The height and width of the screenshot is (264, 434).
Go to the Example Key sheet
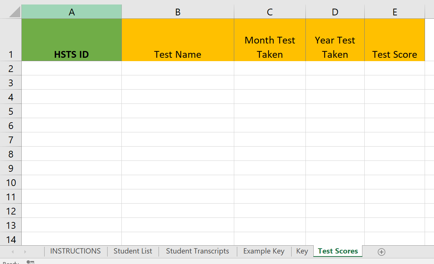[x=263, y=251]
